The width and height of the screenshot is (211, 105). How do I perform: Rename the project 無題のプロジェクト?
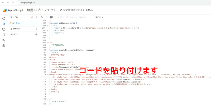point(42,10)
